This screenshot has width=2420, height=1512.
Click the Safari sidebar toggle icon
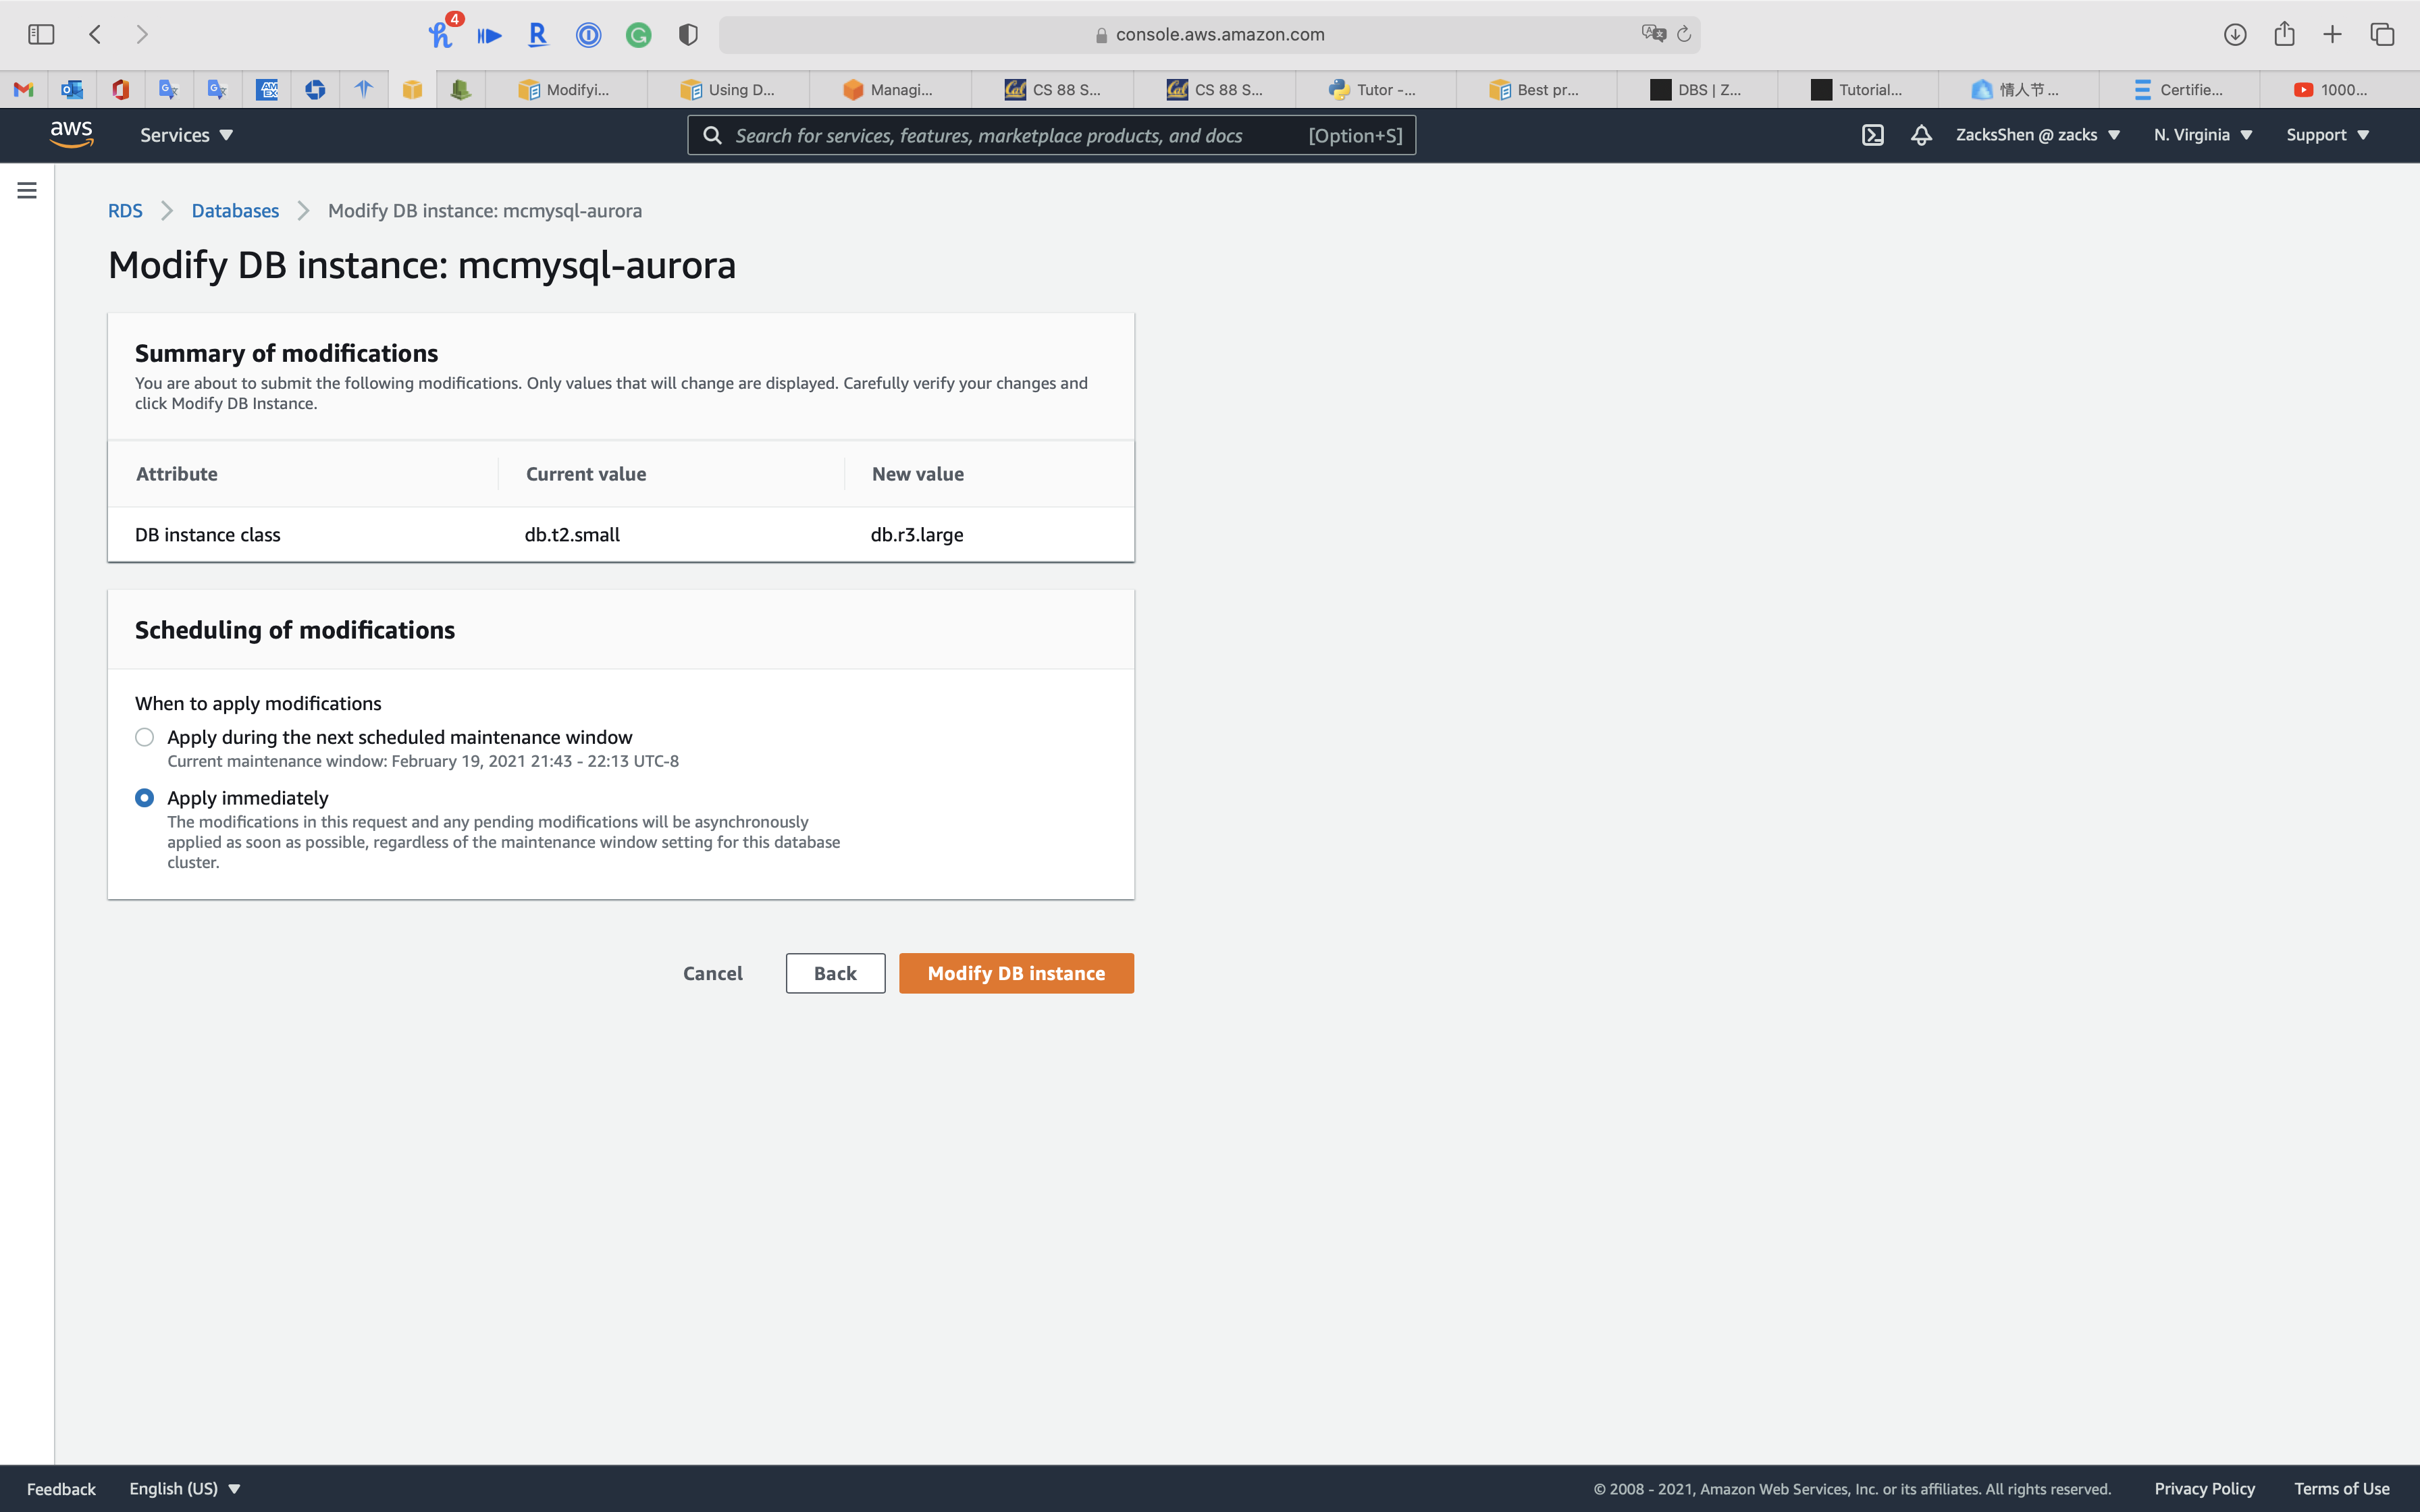(41, 34)
